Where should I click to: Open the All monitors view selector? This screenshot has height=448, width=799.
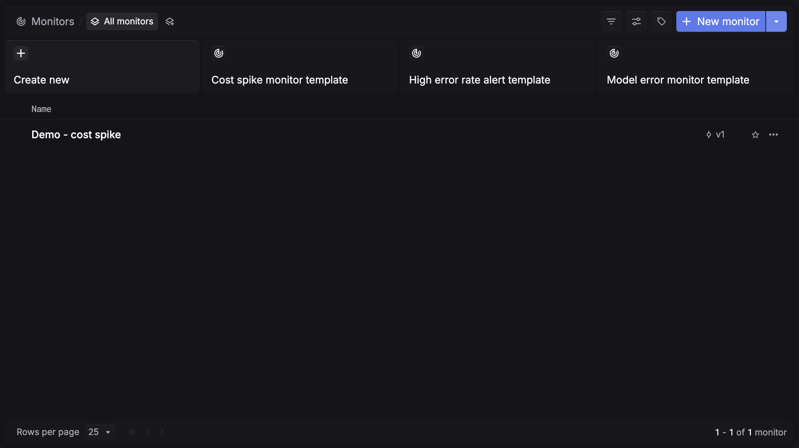[x=122, y=21]
